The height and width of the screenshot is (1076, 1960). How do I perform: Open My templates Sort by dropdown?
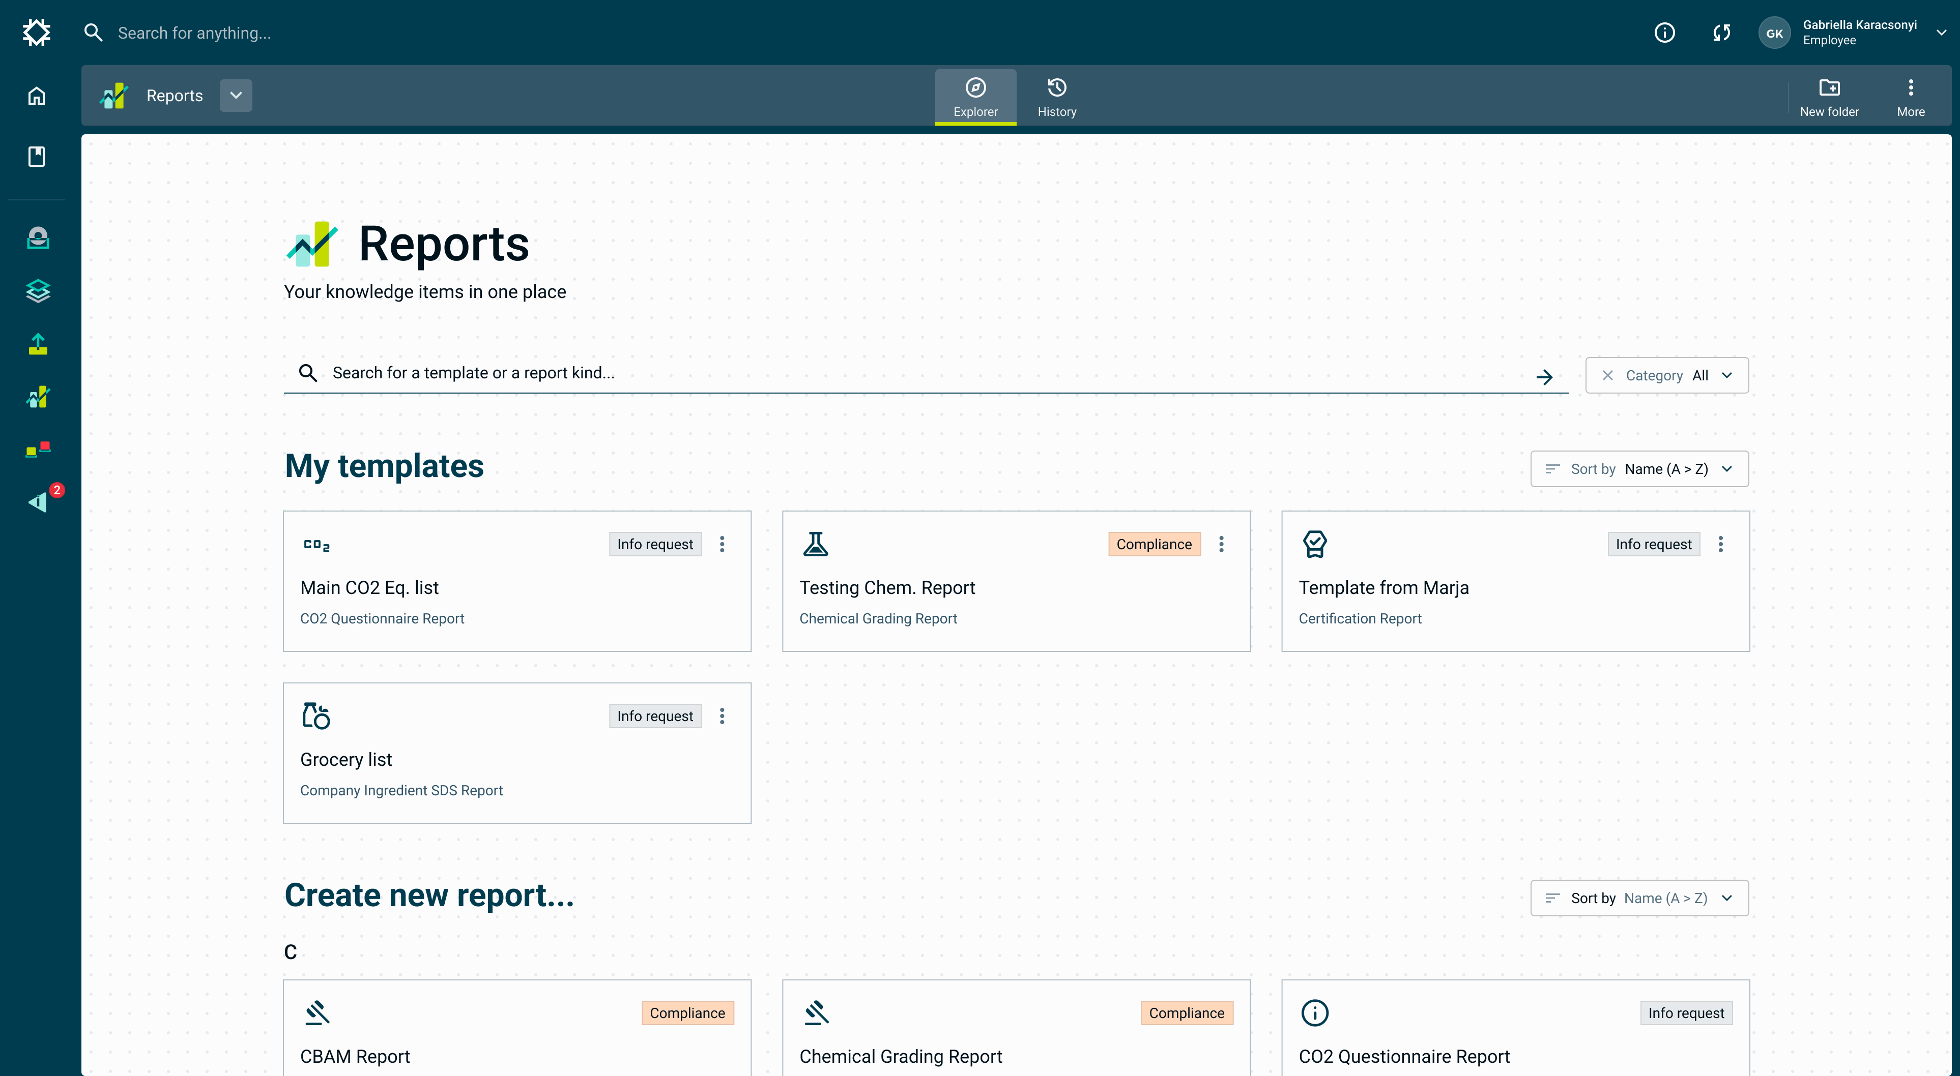(x=1639, y=469)
